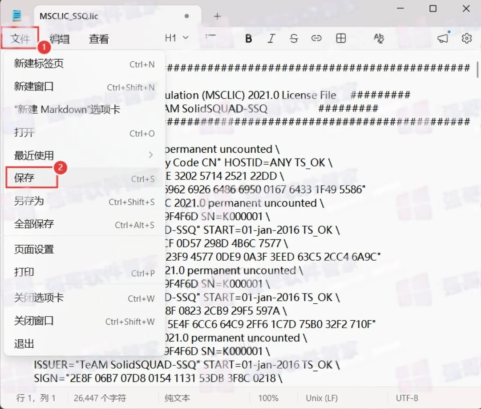
Task: Expand the 最近使用 submenu
Action: [85, 155]
